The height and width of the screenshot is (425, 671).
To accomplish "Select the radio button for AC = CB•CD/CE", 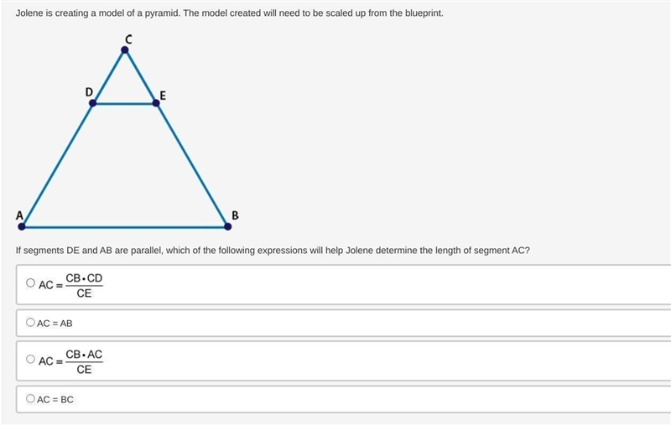I will pos(30,282).
